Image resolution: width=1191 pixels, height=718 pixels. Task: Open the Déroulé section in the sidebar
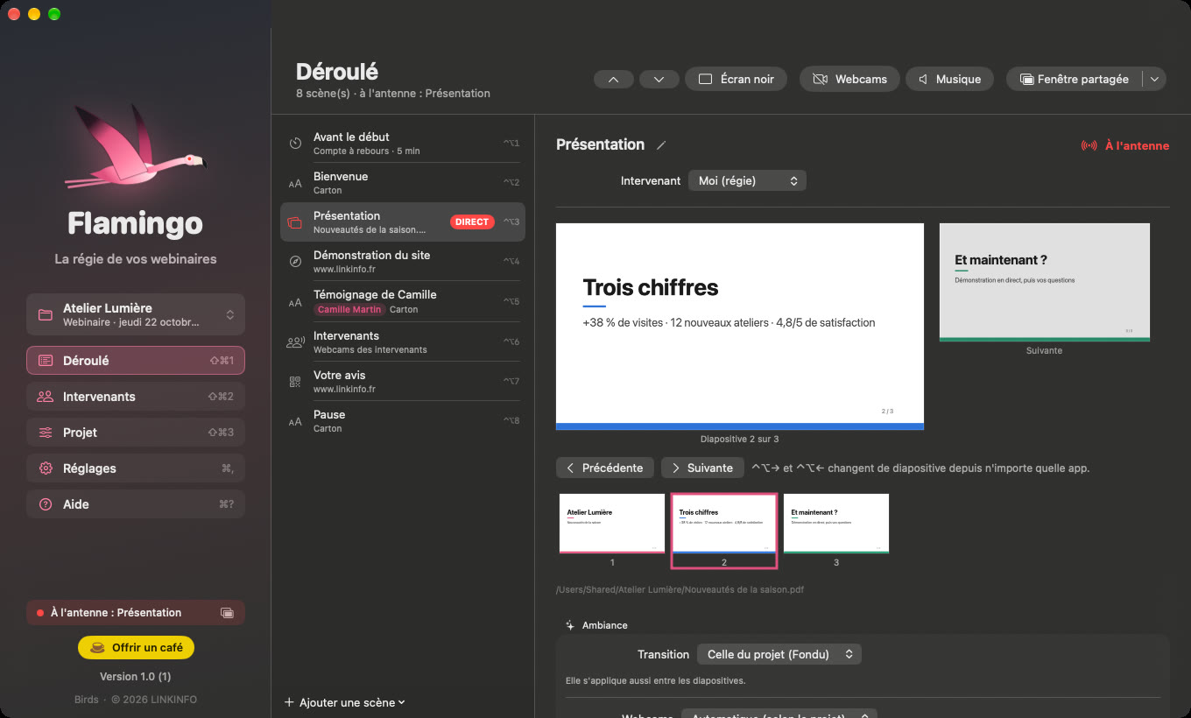pos(136,361)
